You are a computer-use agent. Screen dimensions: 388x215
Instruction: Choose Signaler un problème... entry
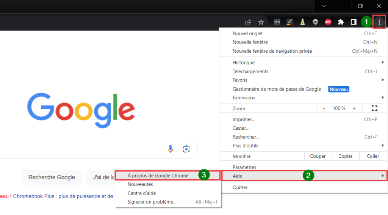coord(167,202)
